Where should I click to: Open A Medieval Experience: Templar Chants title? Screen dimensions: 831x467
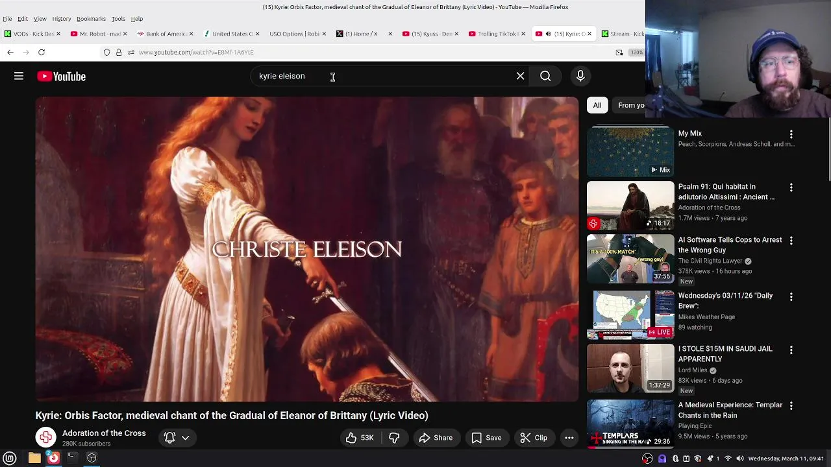point(730,410)
